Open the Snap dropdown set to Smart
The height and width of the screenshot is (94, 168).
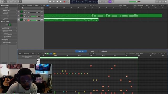[x=128, y=5]
